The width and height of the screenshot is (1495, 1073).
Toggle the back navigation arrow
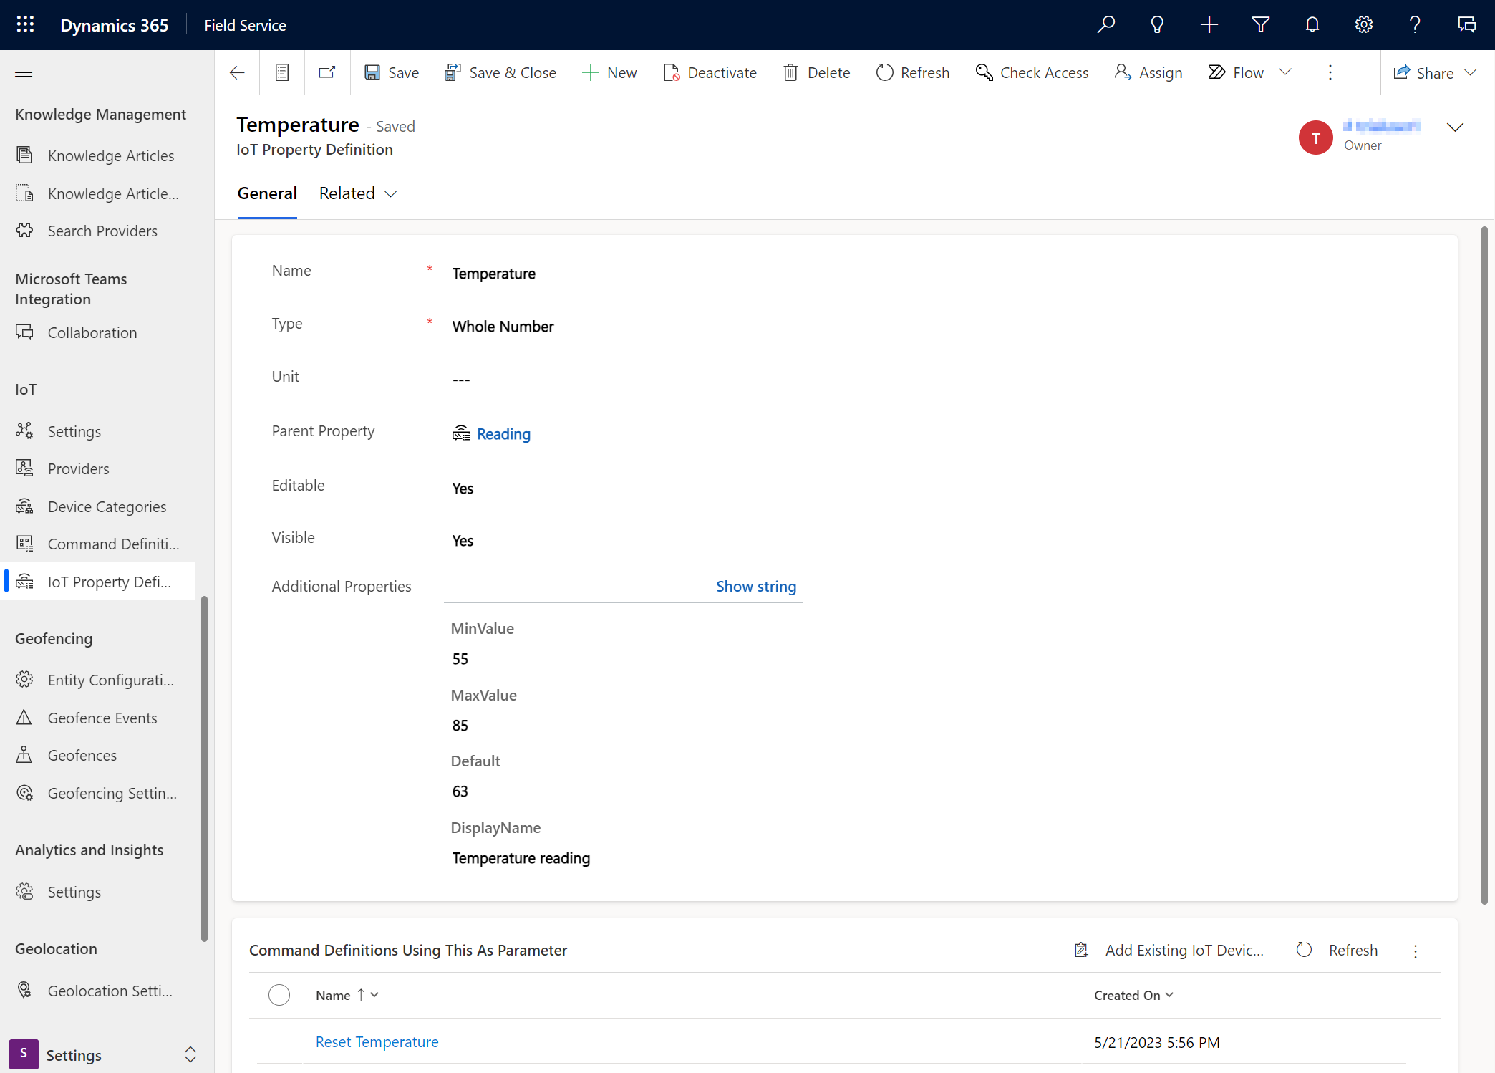(x=236, y=72)
